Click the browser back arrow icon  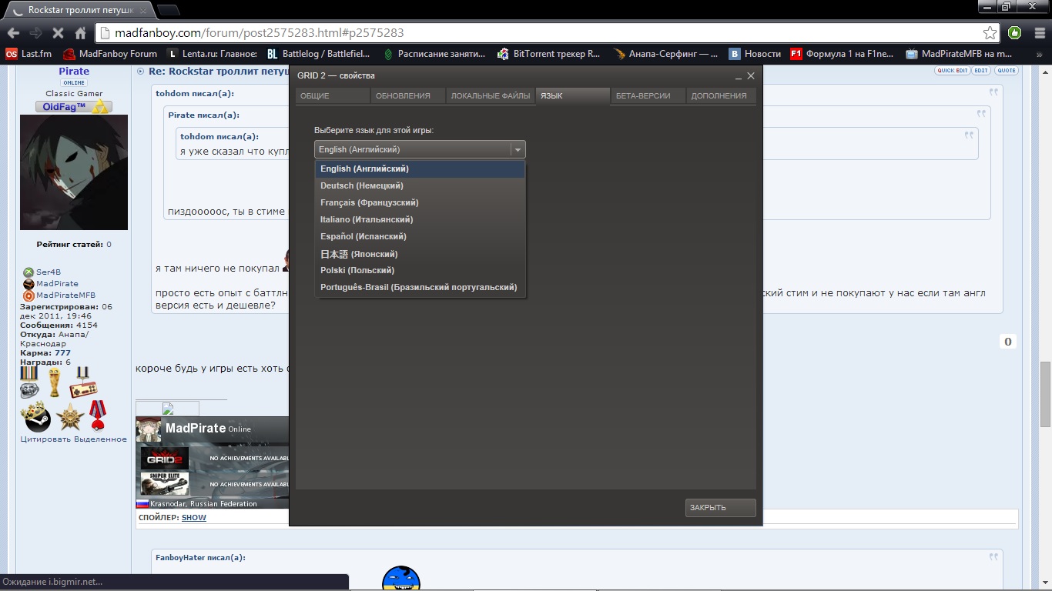[x=13, y=33]
